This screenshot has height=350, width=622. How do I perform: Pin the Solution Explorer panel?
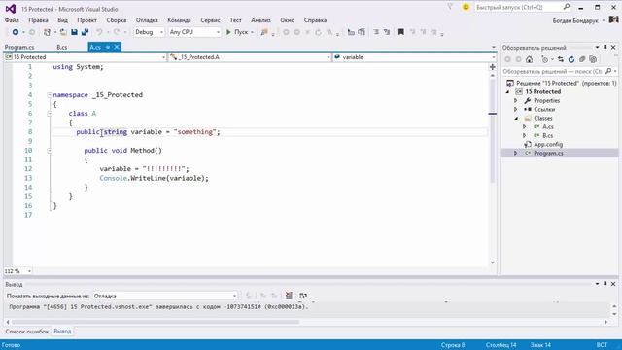tap(605, 48)
